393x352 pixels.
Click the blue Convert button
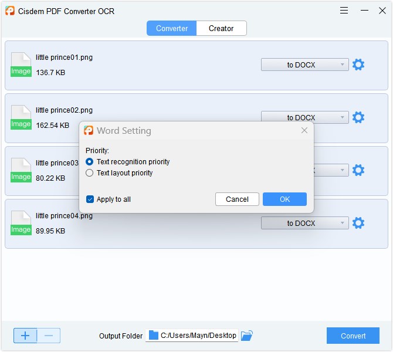coord(353,336)
